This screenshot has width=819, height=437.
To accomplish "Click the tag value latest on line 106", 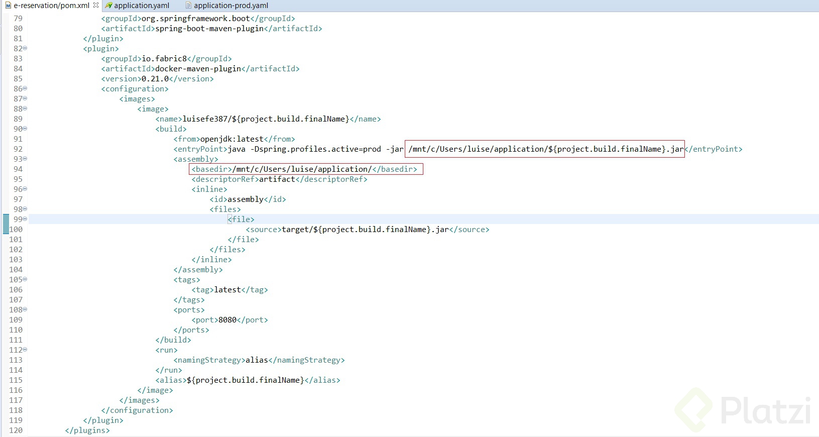I will coord(227,290).
